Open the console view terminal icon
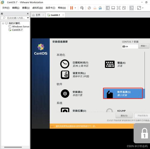 coord(132,8)
